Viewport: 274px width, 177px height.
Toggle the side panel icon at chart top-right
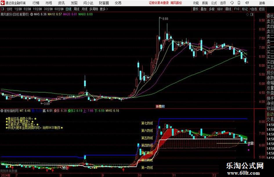pyautogui.click(x=252, y=15)
